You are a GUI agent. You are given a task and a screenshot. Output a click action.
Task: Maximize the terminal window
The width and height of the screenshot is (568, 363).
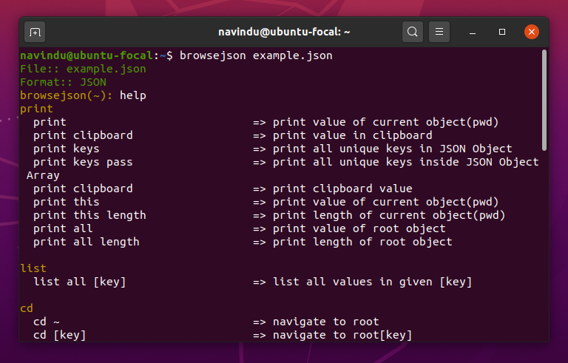[x=502, y=32]
